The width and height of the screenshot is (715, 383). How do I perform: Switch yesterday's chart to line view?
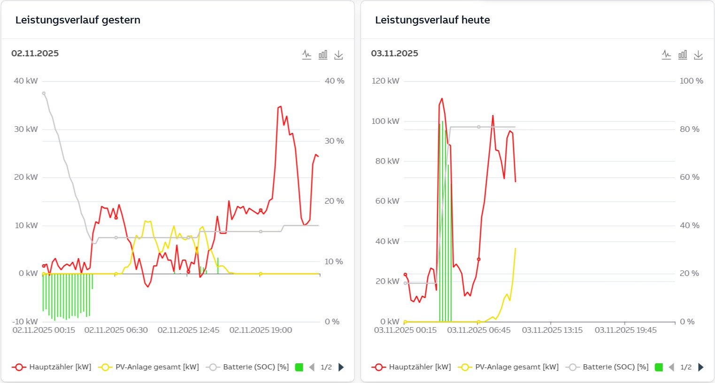click(x=307, y=55)
